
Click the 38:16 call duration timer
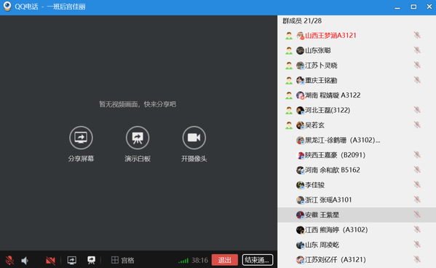(199, 261)
